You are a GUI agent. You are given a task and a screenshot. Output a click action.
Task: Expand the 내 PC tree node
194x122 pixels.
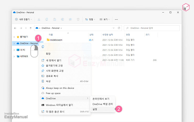coord(14,50)
